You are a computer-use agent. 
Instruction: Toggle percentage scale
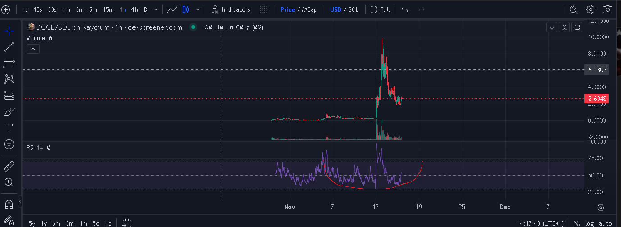tap(577, 223)
